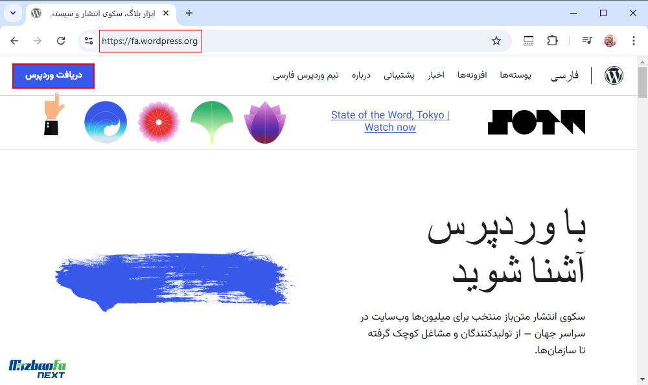Open Chrome three-dot menu
Viewport: 648px width, 385px height.
[x=634, y=41]
